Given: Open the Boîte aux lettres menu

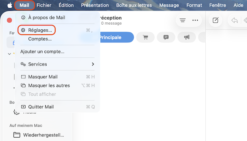Looking at the screenshot, I should 134,5.
